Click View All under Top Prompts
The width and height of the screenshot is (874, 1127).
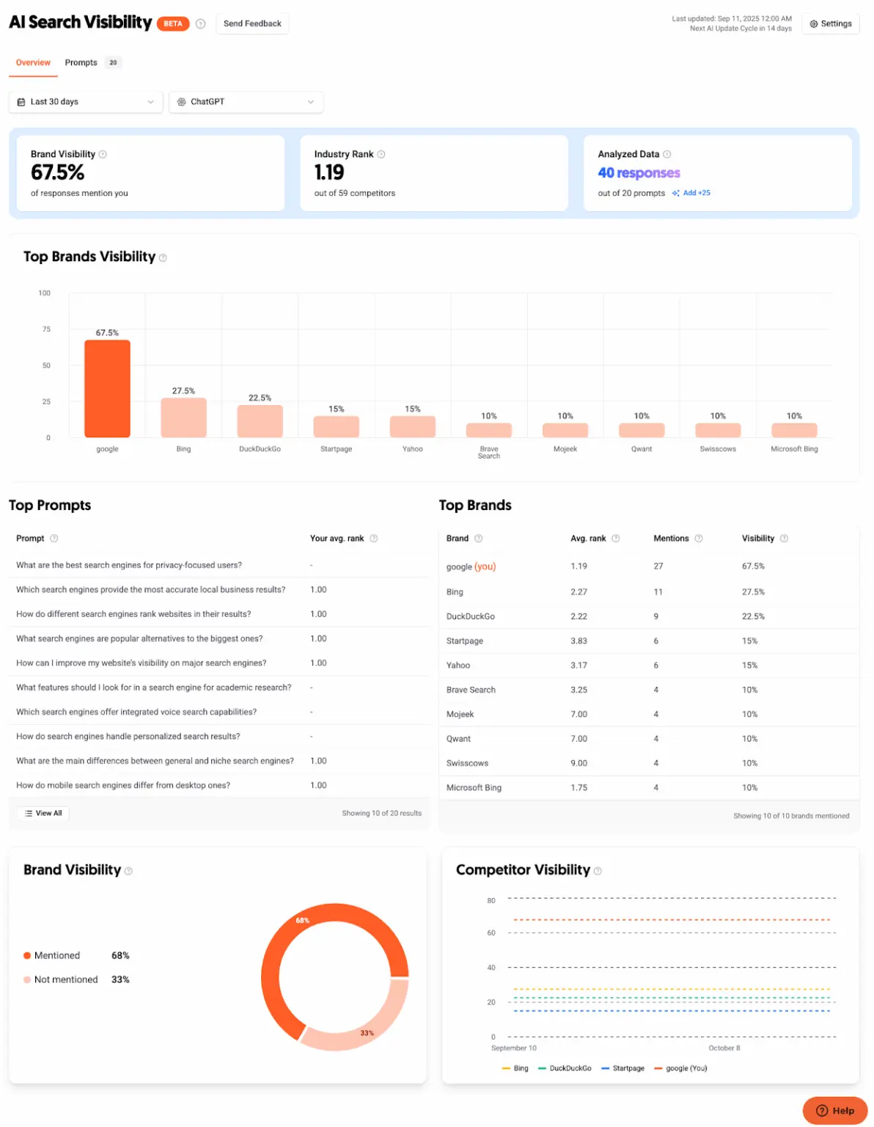tap(42, 813)
